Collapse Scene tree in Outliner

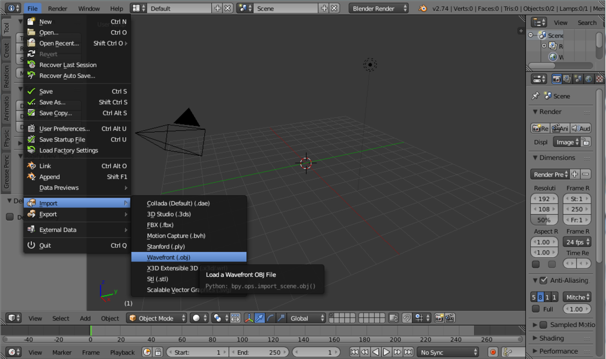pyautogui.click(x=531, y=35)
